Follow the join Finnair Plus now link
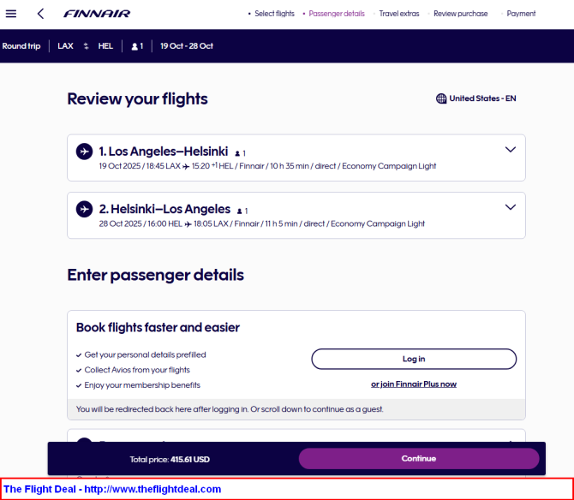 click(x=414, y=384)
